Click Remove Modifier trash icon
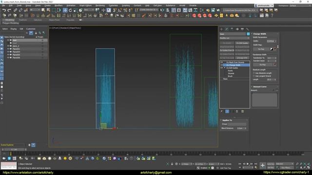The width and height of the screenshot is (312, 175). [237, 111]
